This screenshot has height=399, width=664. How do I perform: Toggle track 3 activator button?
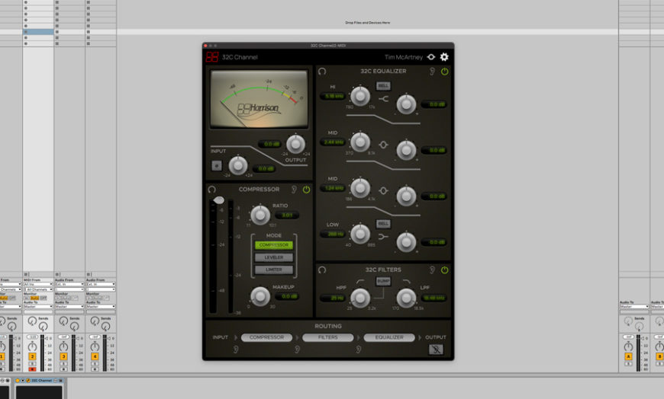pos(63,356)
